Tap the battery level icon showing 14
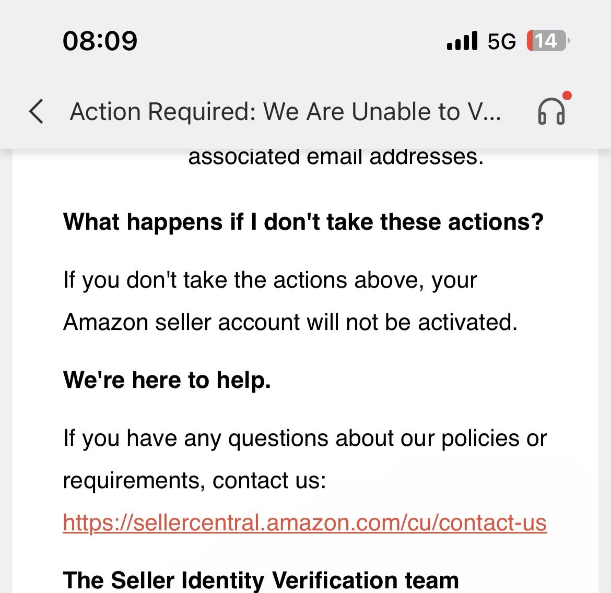The image size is (611, 593). [547, 41]
